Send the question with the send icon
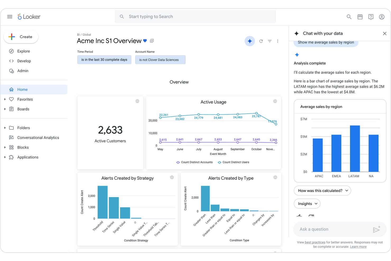The height and width of the screenshot is (261, 391). click(x=376, y=229)
